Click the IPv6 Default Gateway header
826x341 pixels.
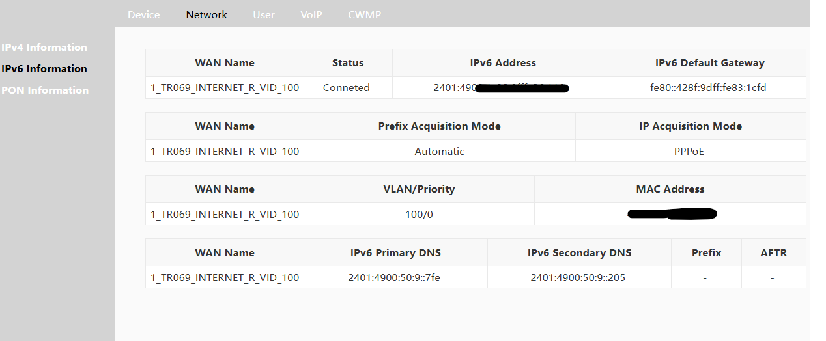pos(709,63)
